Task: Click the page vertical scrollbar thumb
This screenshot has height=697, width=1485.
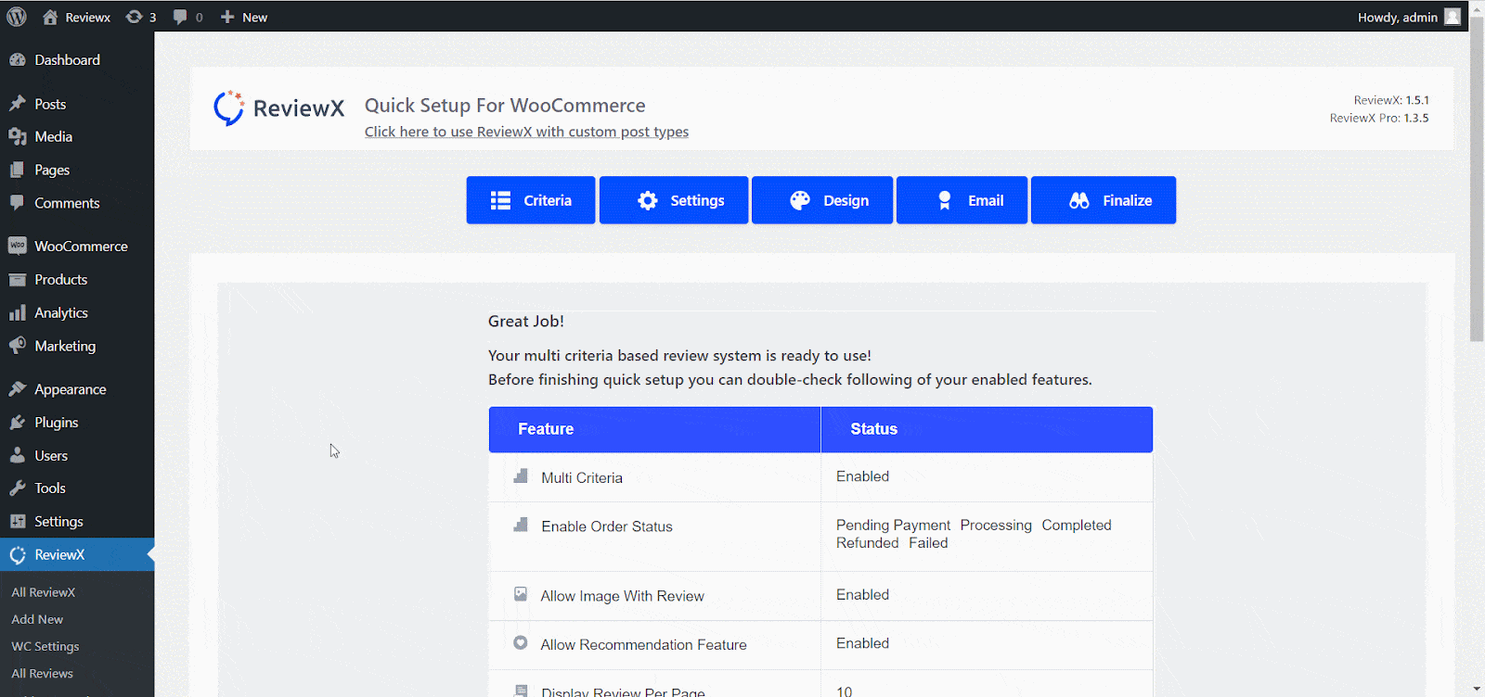Action: click(x=1477, y=181)
